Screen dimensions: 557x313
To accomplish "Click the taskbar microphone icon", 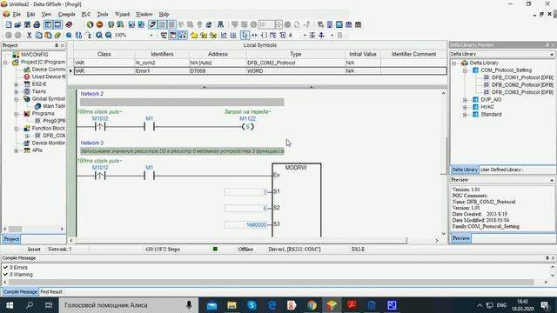I will [189, 305].
